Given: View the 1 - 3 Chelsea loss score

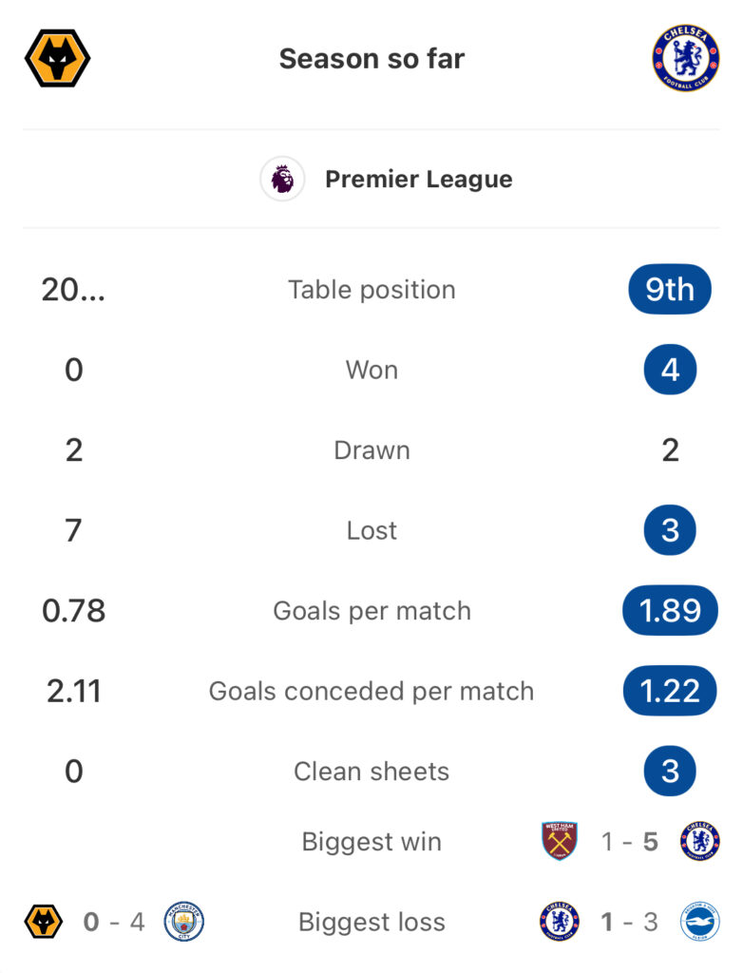Looking at the screenshot, I should (630, 922).
